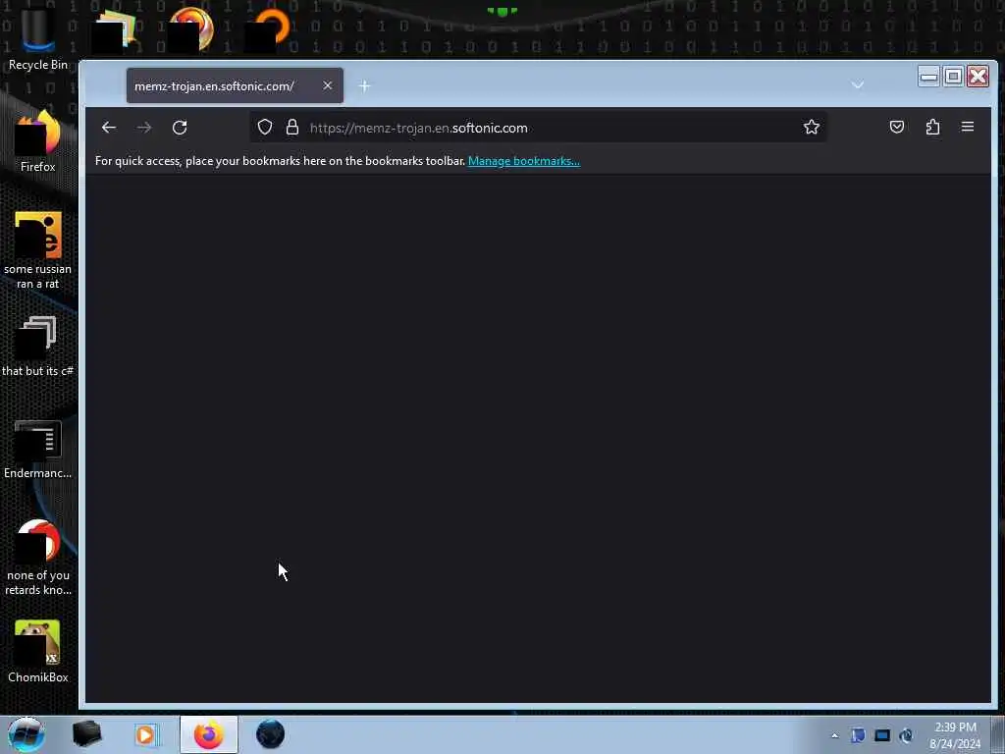Open the Manage bookmarks link
Viewport: 1005px width, 754px height.
tap(524, 161)
